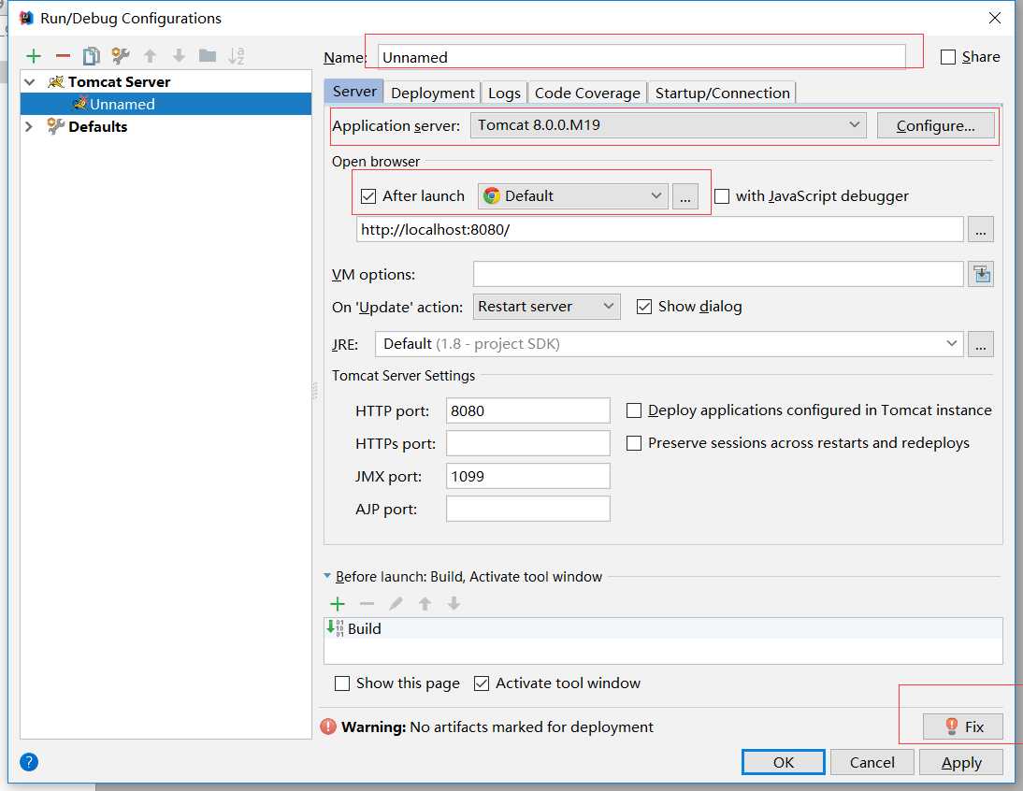Viewport: 1023px width, 791px height.
Task: Enable with JavaScript debugger checkbox
Action: tap(722, 196)
